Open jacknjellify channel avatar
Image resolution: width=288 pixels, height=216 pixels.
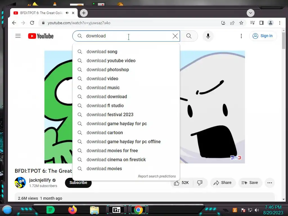click(20, 183)
